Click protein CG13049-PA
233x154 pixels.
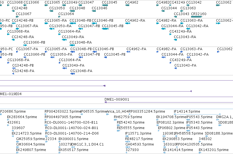click(x=73, y=65)
